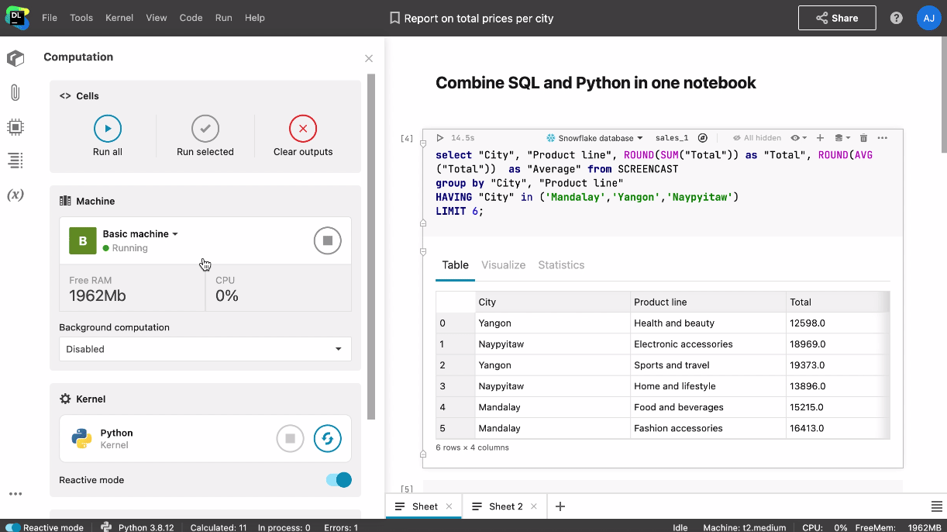Collapse the cell output fold handle

click(423, 251)
